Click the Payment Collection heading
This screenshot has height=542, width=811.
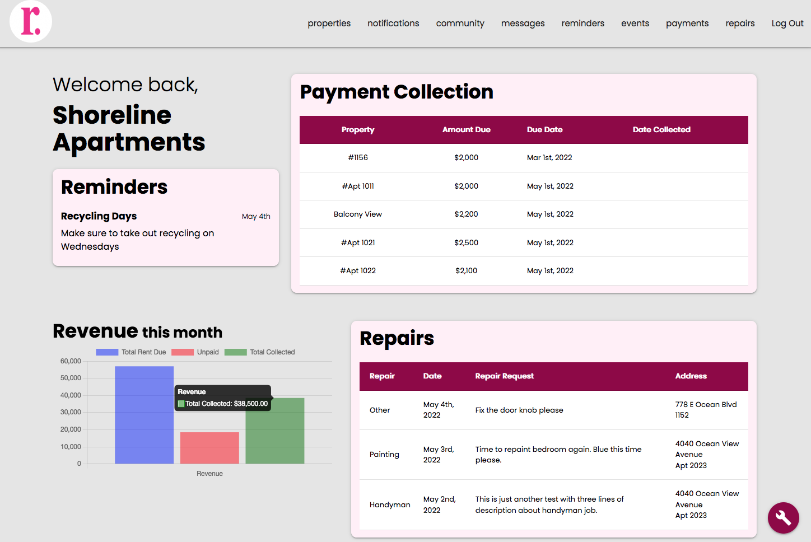(397, 92)
